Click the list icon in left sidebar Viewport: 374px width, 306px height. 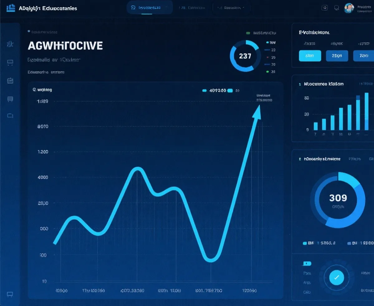(10, 99)
